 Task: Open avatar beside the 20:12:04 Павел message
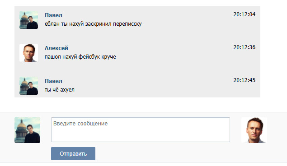click(29, 20)
